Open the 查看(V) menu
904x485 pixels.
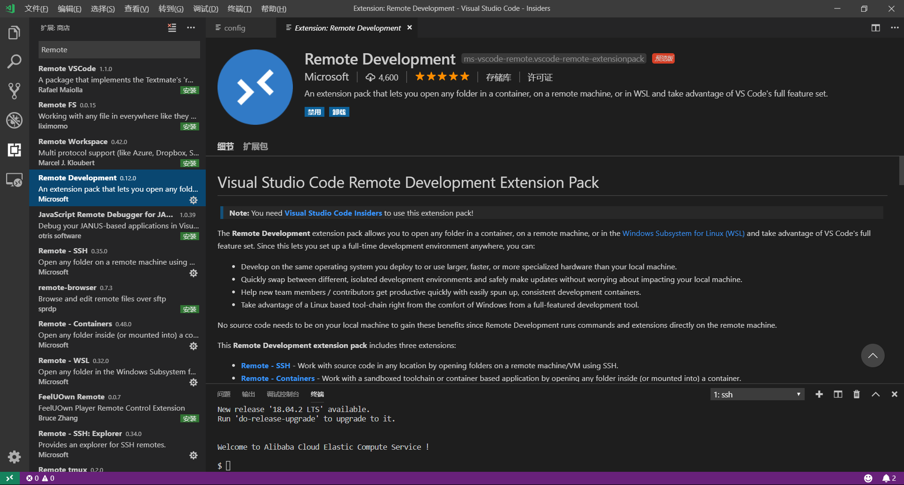tap(137, 8)
